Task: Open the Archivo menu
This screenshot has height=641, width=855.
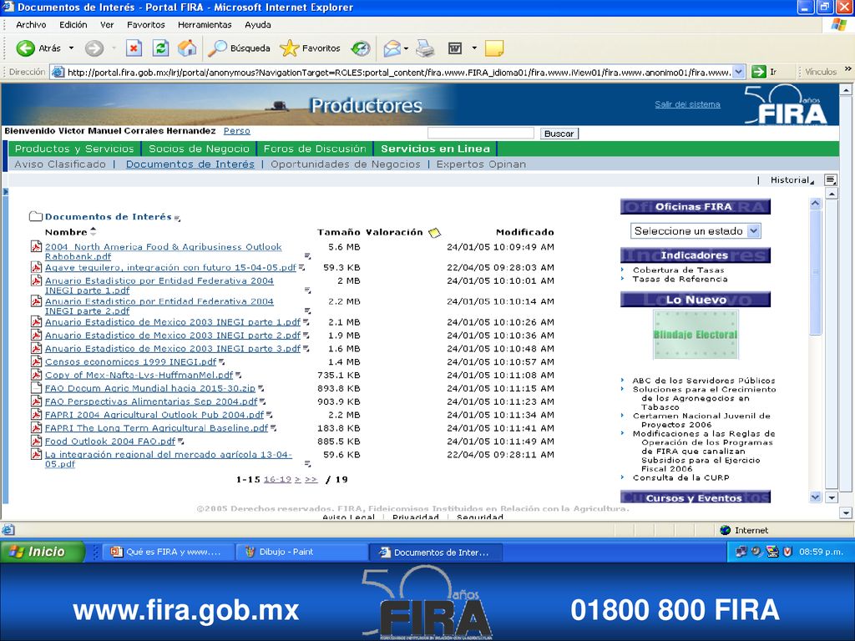Action: click(x=31, y=25)
